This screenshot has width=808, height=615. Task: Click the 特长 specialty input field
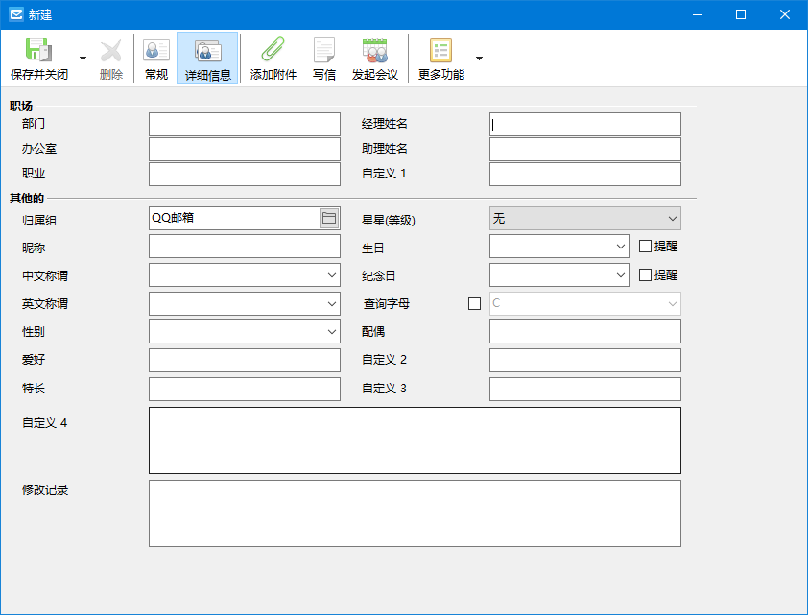245,389
